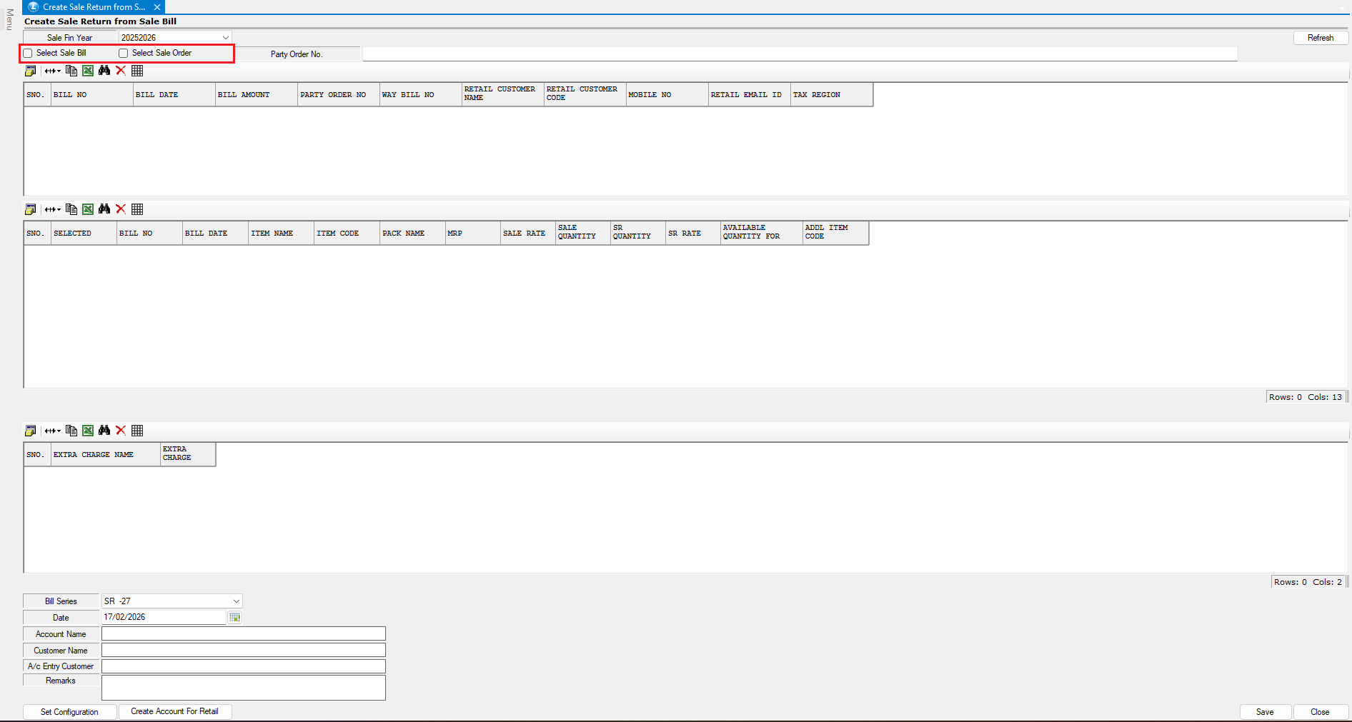Screen dimensions: 1352x722
Task: Click binoculars find icon in top grid toolbar
Action: [x=104, y=71]
